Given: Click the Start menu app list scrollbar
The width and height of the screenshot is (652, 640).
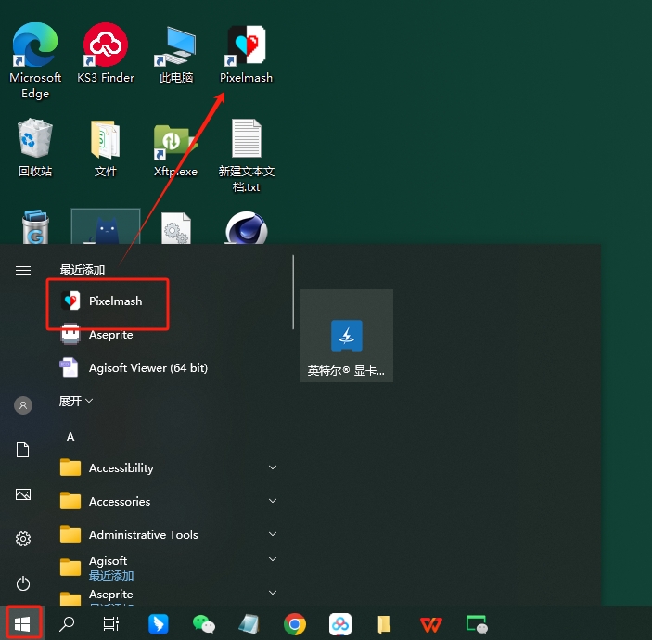Looking at the screenshot, I should click(x=293, y=292).
